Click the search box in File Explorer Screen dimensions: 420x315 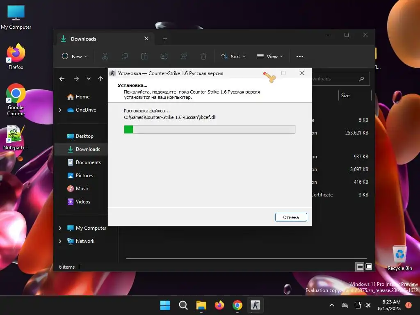click(340, 79)
